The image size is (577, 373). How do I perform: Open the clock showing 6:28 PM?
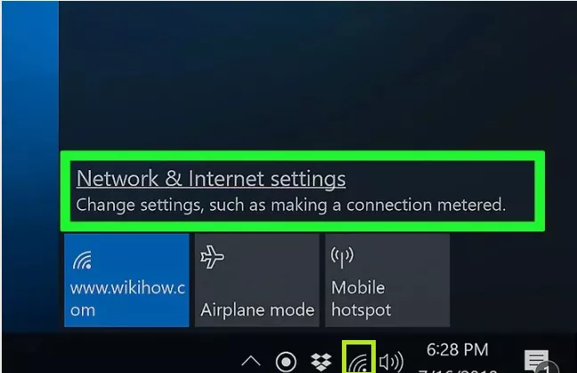click(458, 350)
